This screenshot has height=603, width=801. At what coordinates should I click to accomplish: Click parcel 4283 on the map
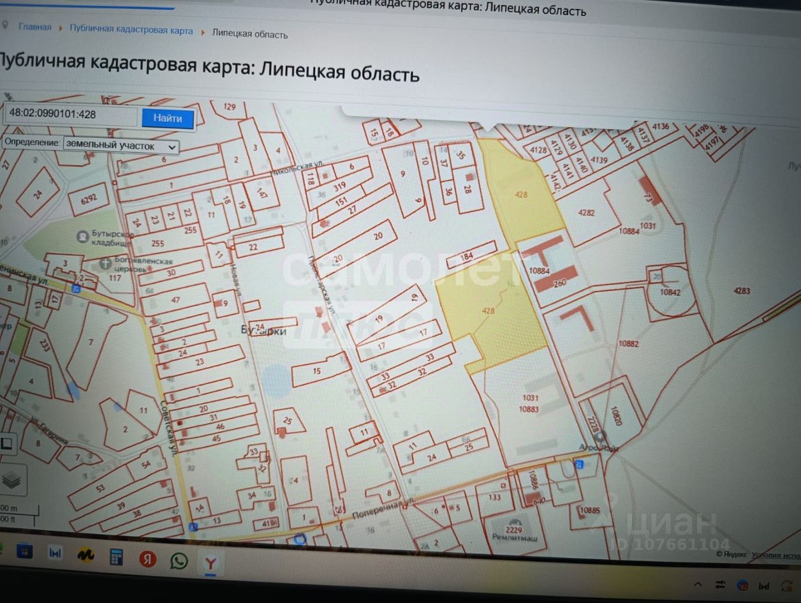pos(742,291)
